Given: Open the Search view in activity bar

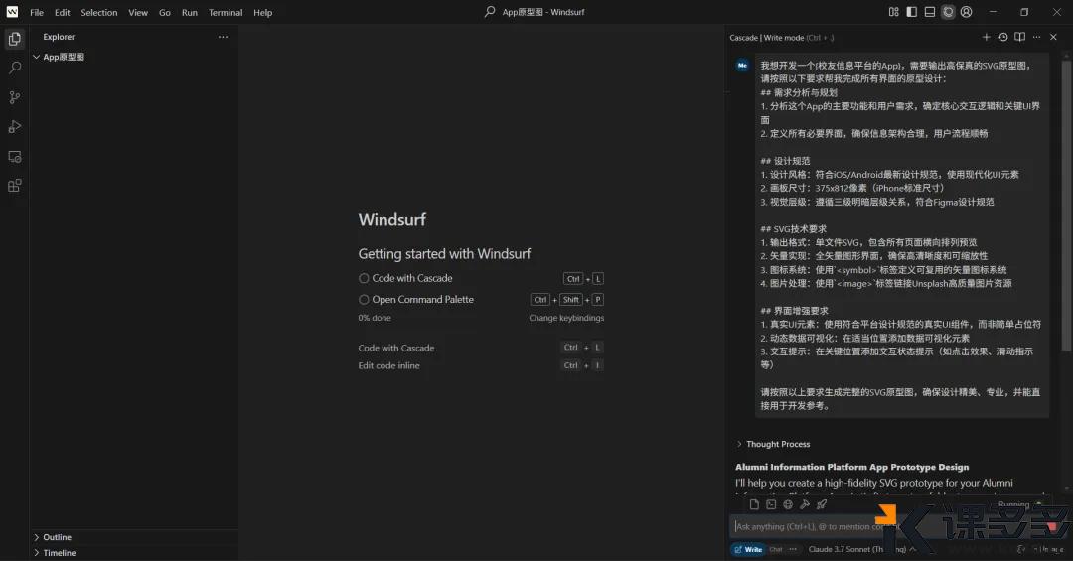Looking at the screenshot, I should click(14, 68).
